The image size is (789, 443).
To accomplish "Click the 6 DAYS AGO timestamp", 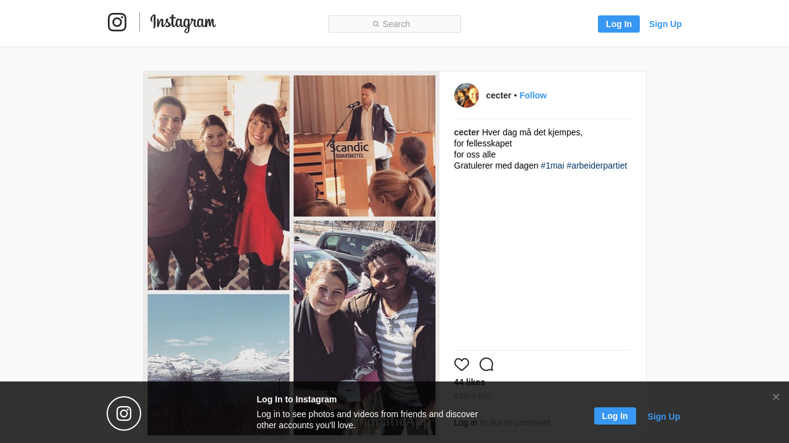I will pos(473,396).
